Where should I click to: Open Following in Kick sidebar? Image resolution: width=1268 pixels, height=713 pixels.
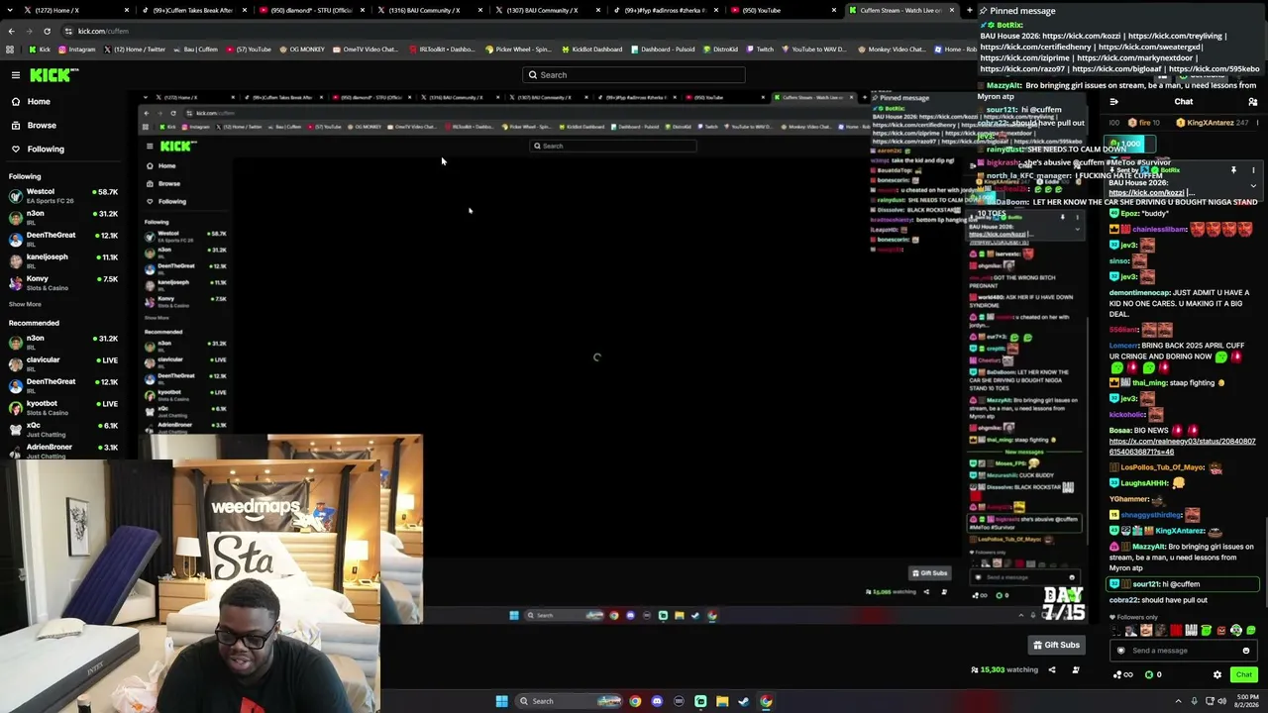[46, 149]
